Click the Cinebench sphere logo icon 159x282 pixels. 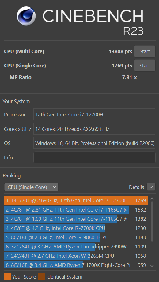coord(27,16)
